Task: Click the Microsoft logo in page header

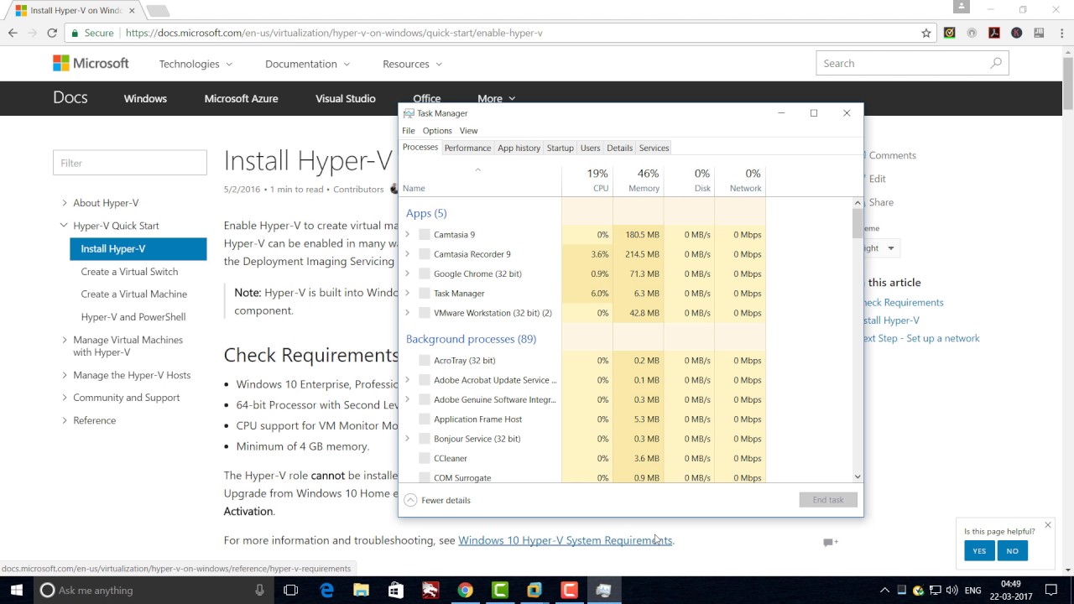Action: [x=91, y=64]
